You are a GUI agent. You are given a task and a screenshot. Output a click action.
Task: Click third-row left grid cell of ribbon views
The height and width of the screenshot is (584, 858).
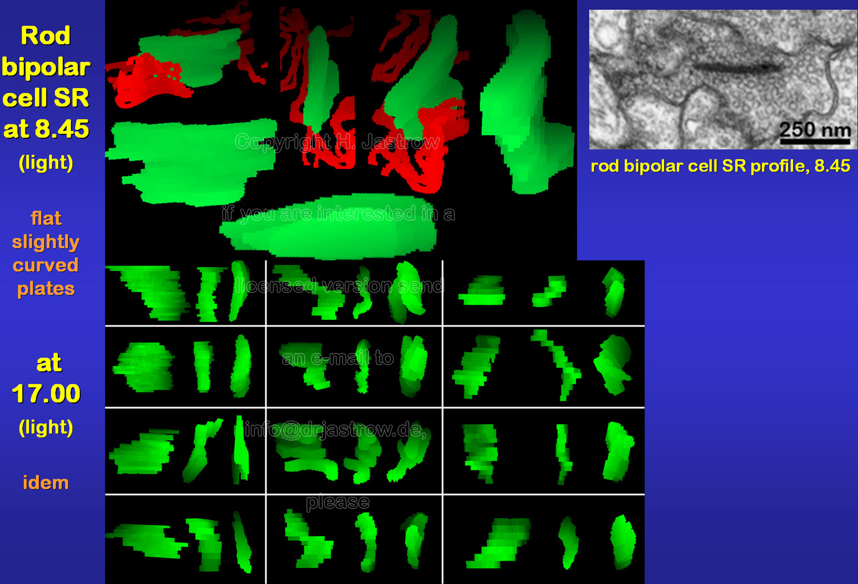(185, 451)
